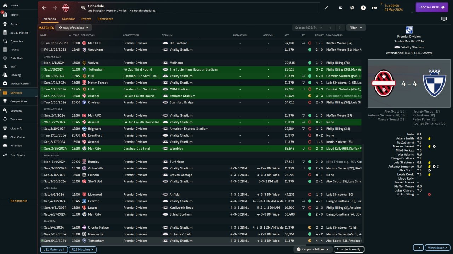Toggle the marker circle on the 5/12/2024 Newcastle row
This screenshot has width=453, height=254.
tap(42, 234)
